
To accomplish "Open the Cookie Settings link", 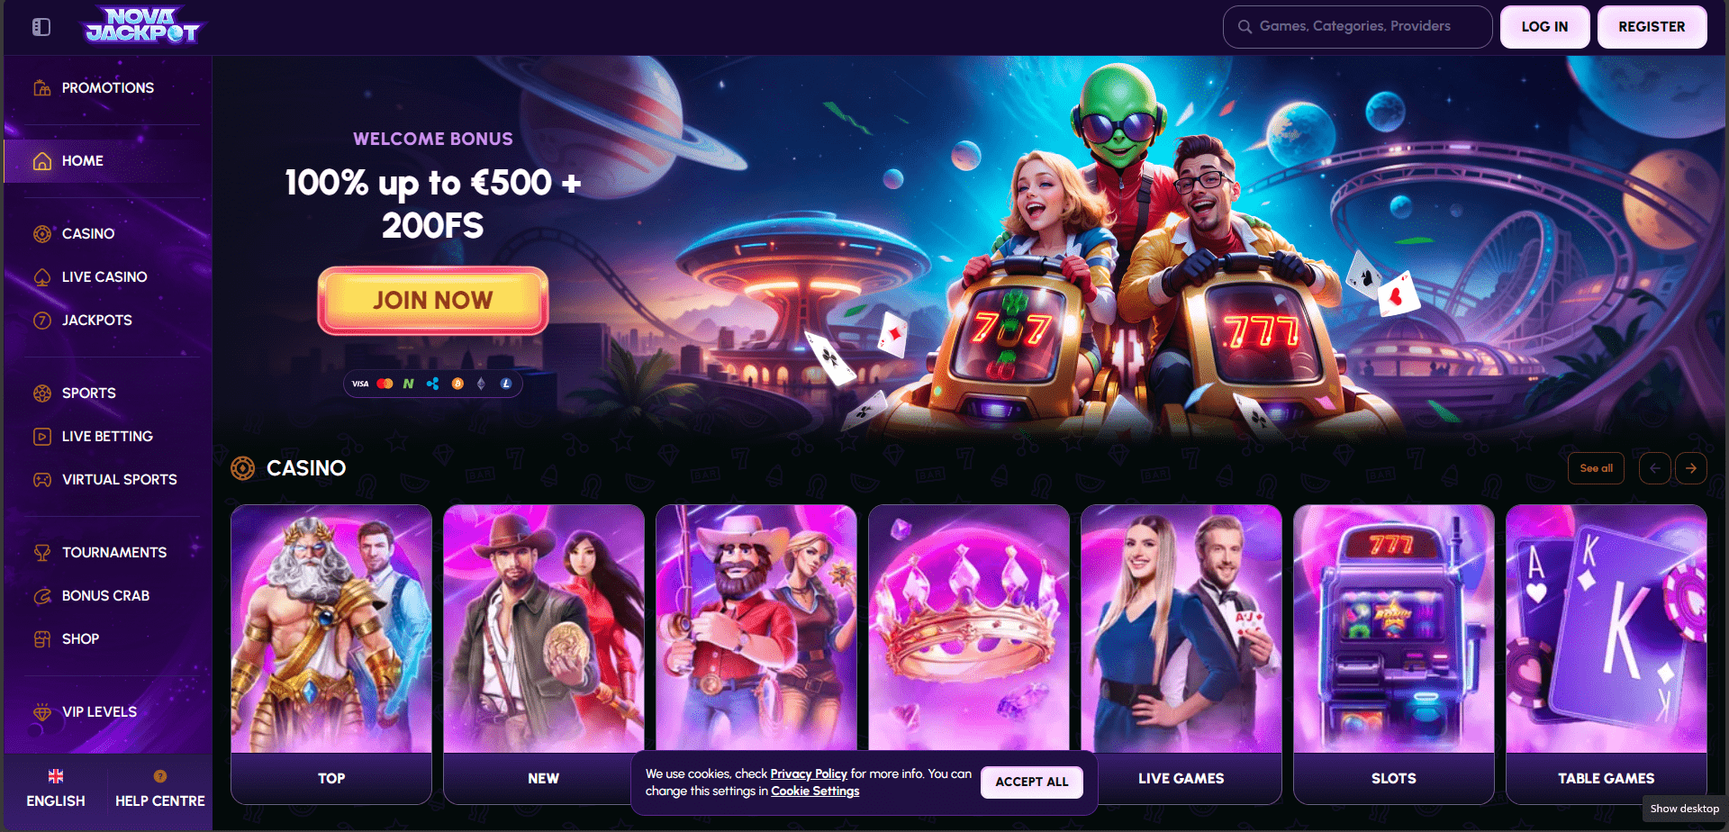I will (815, 791).
